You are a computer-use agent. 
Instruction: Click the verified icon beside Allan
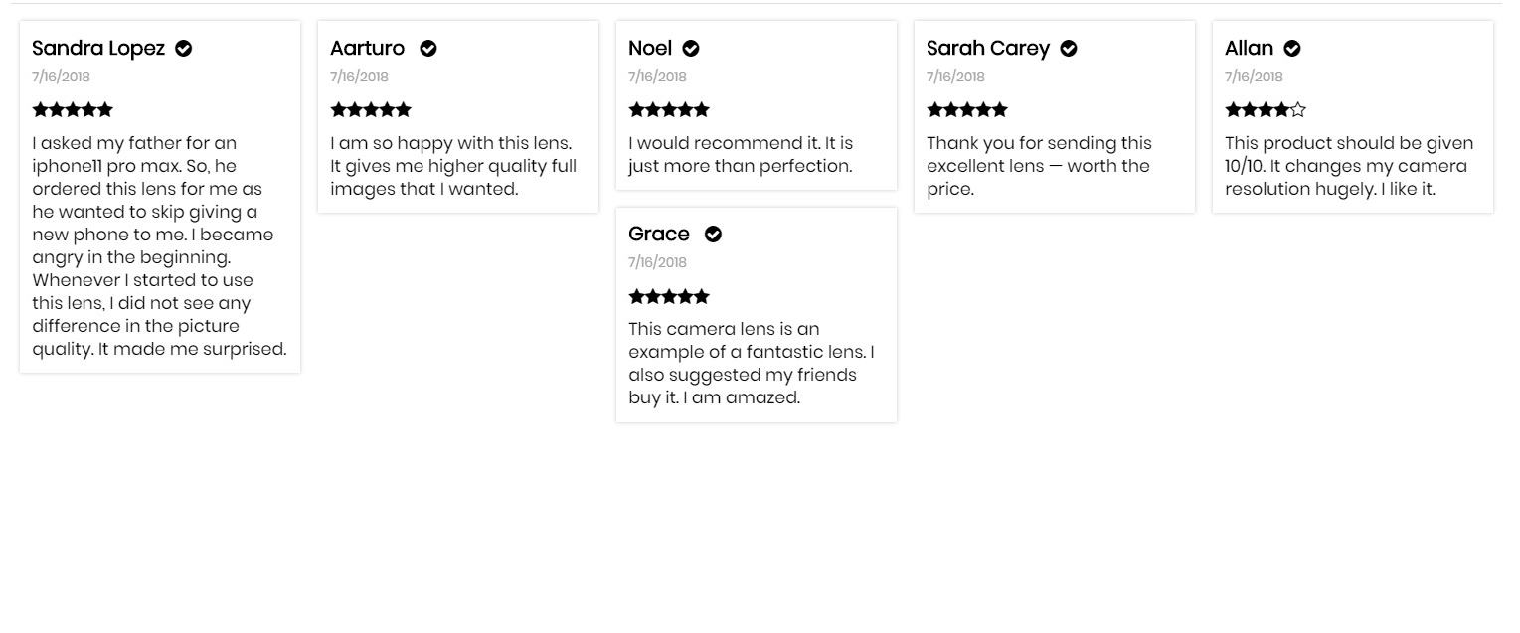[1292, 49]
